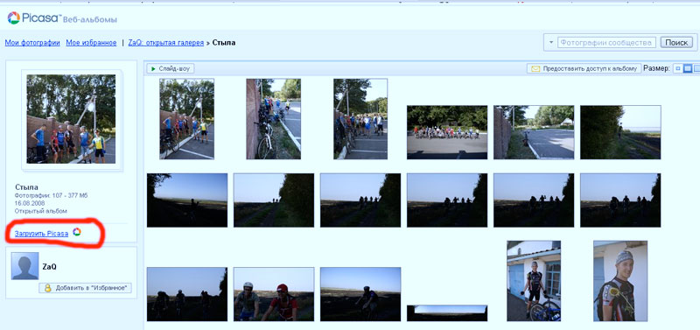The image size is (700, 330).
Task: Click the Picasa icon beside Загрузить Picasa
Action: pos(77,231)
